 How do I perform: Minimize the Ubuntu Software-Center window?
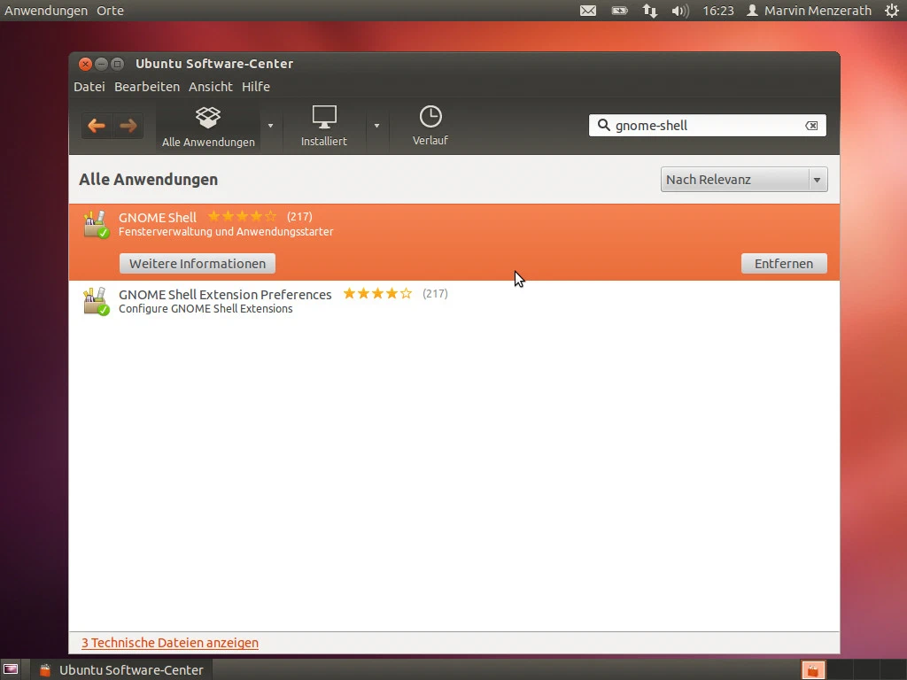coord(101,64)
